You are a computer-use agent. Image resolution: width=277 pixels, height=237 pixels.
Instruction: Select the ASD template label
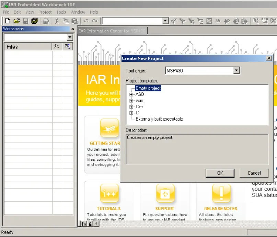point(140,94)
